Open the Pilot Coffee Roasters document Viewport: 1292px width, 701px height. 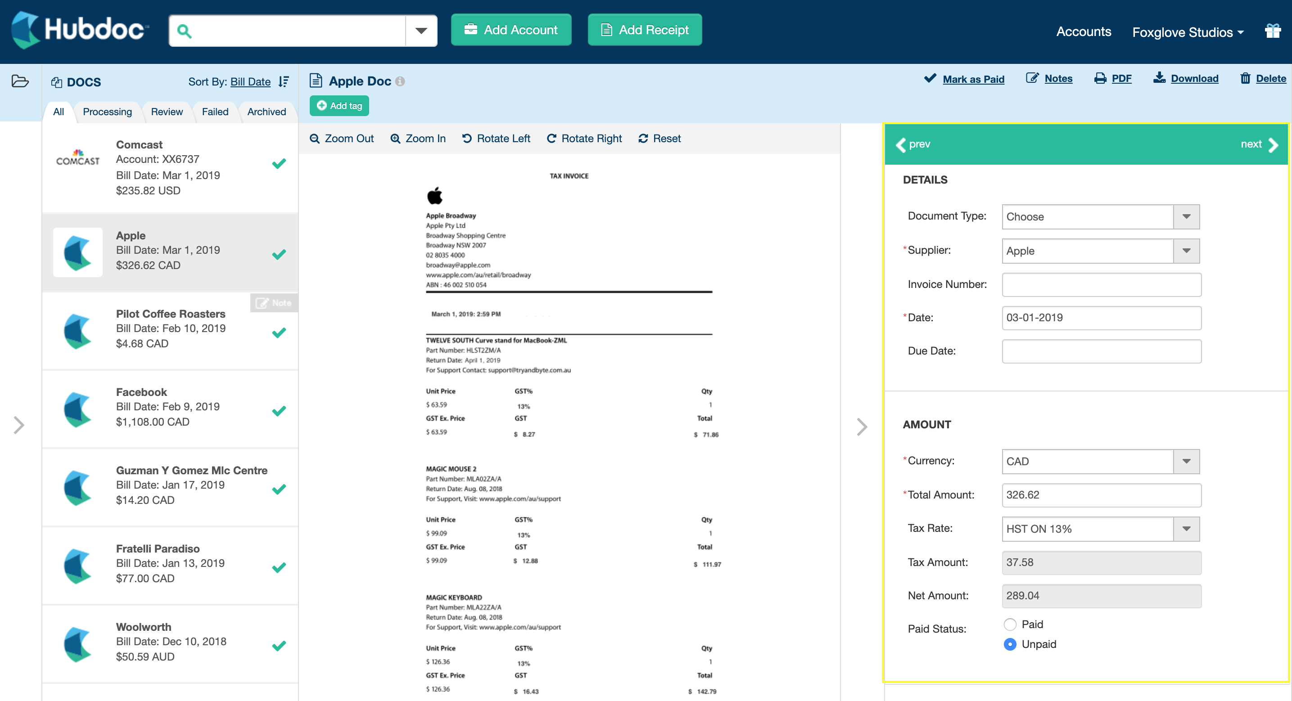click(170, 331)
